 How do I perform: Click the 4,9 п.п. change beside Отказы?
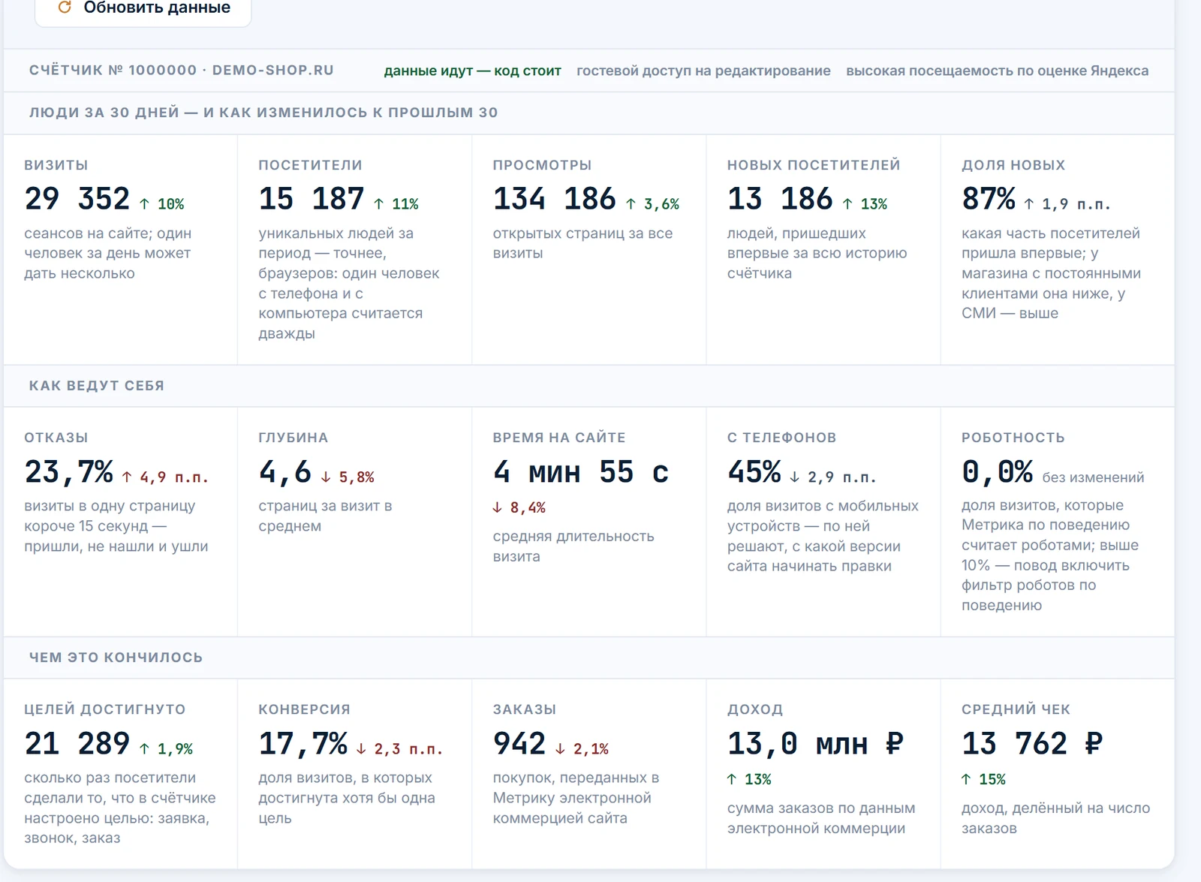pos(165,477)
